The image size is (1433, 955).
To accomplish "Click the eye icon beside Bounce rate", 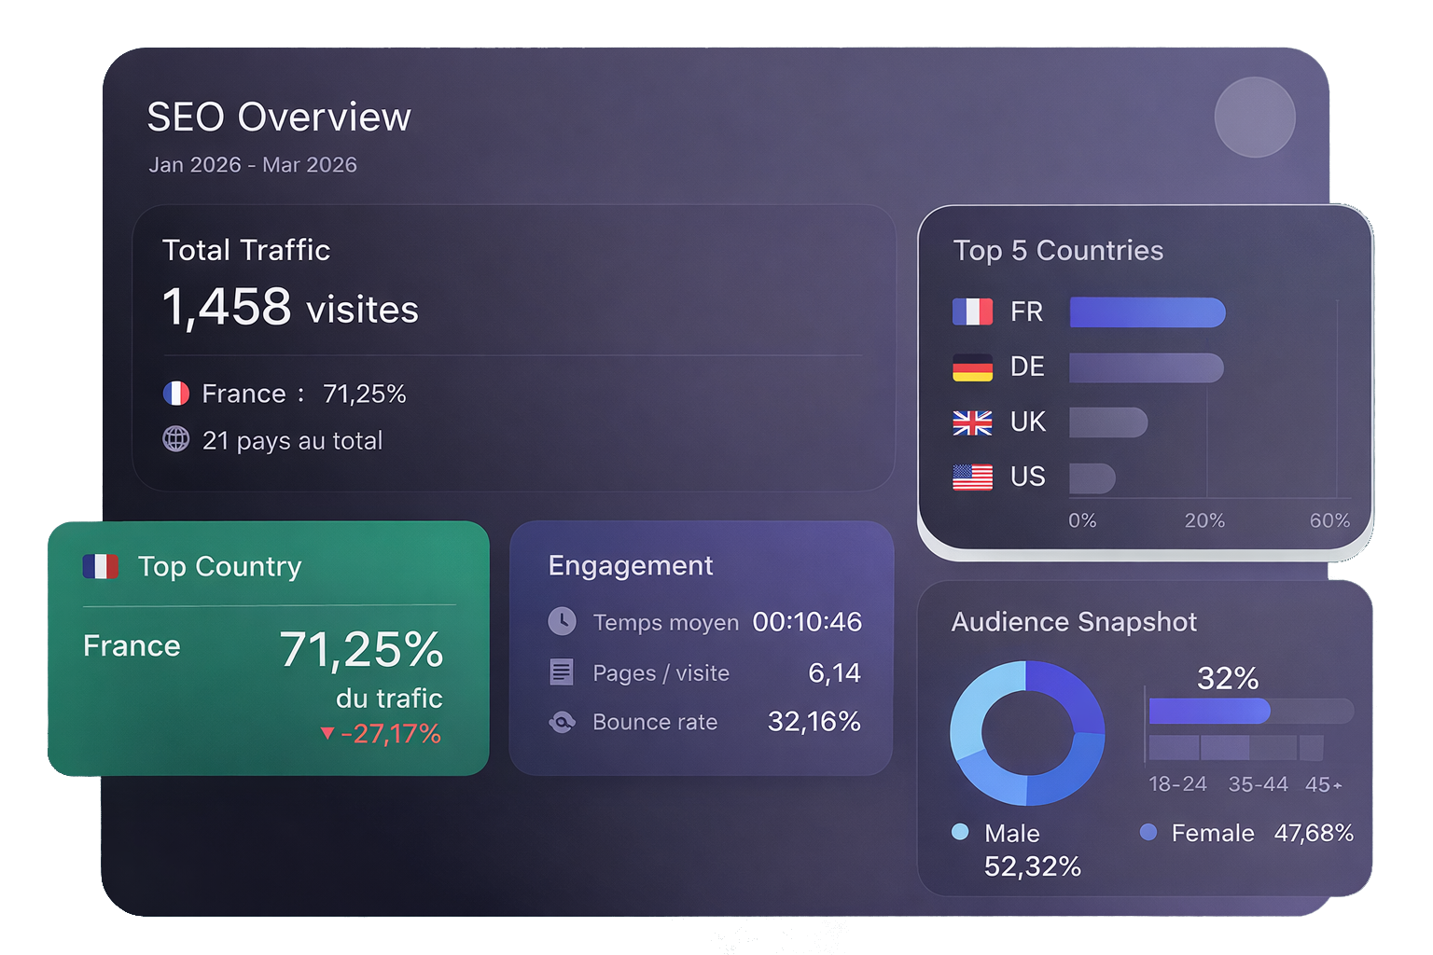I will (x=562, y=722).
